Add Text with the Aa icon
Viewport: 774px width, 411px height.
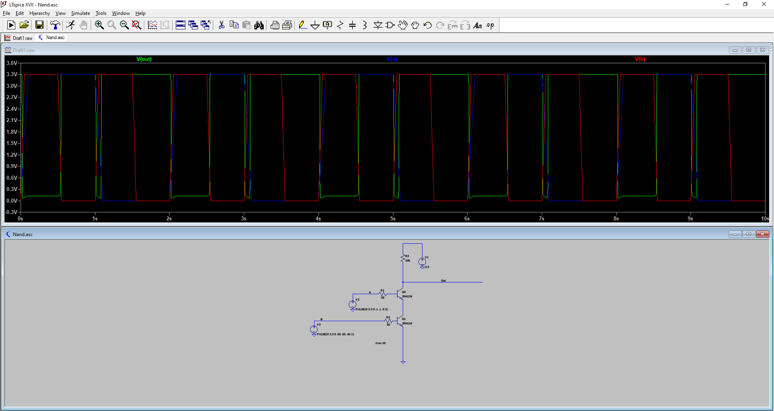[478, 25]
